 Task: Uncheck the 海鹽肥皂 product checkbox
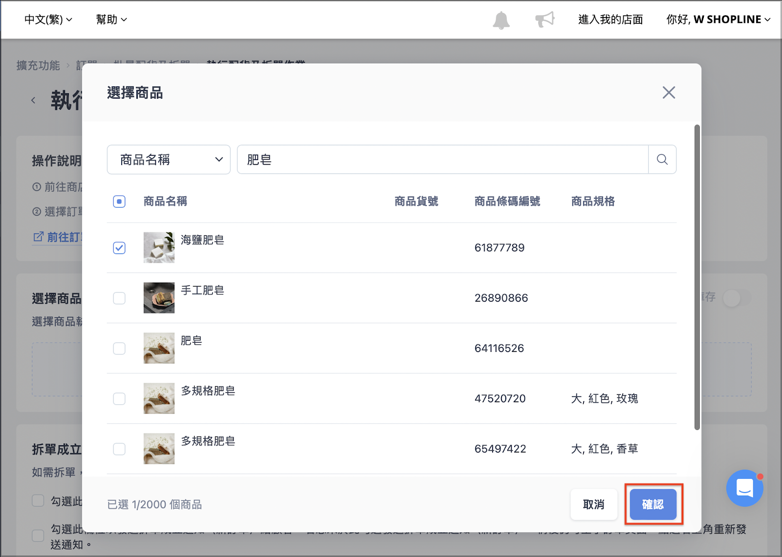(119, 248)
